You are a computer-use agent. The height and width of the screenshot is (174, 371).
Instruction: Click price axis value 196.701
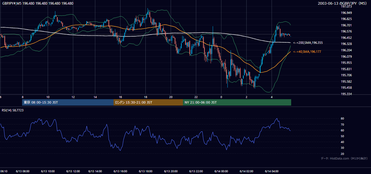point(347,25)
